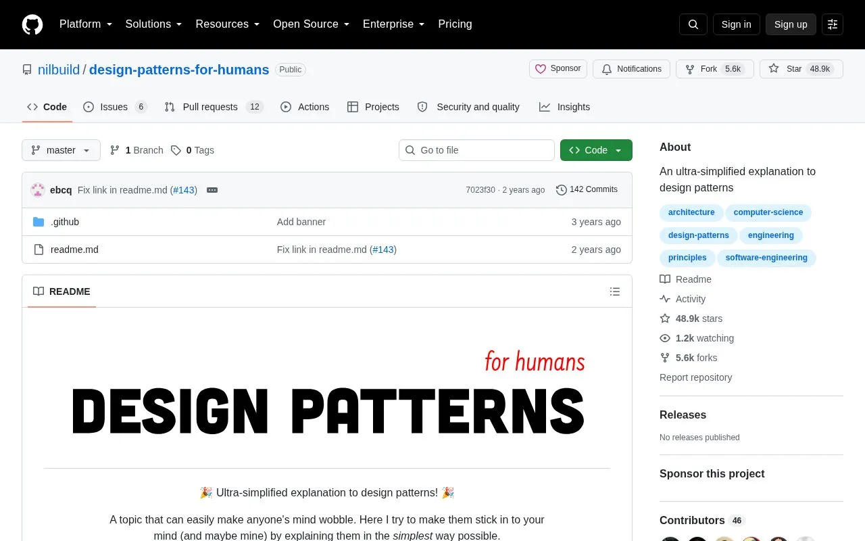View the Insights tab
Image resolution: width=865 pixels, height=541 pixels.
pos(564,107)
